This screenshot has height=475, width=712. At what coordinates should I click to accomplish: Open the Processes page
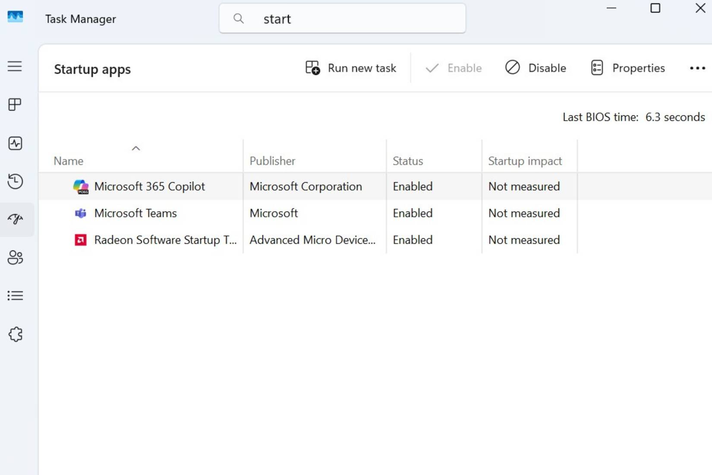tap(15, 104)
